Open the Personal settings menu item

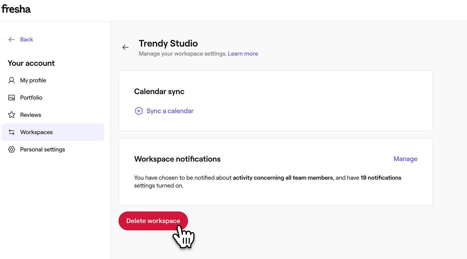pyautogui.click(x=42, y=149)
